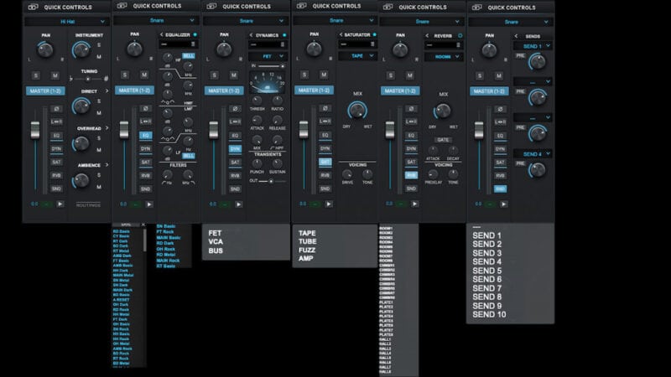
Task: Go back with arrow beside EQUALIZER title
Action: pyautogui.click(x=161, y=34)
